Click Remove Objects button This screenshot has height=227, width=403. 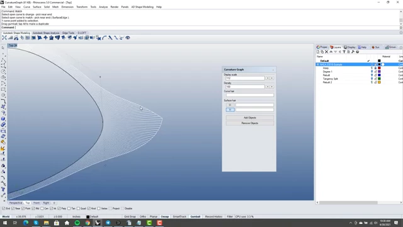tap(249, 123)
